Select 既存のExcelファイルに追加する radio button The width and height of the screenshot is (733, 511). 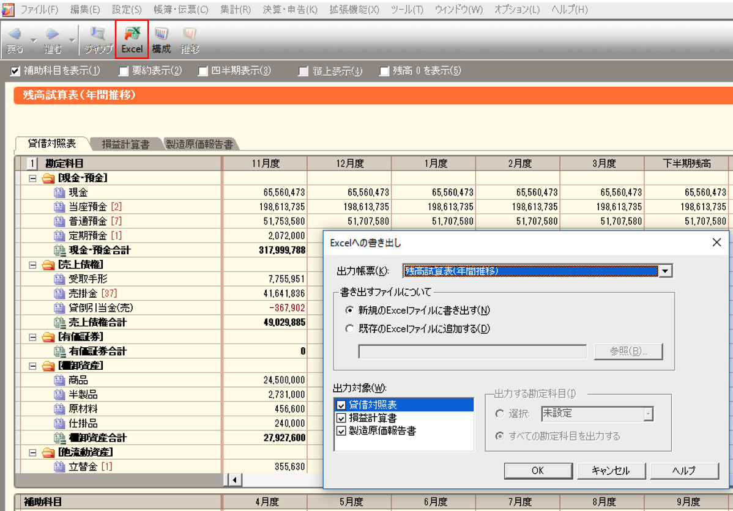click(349, 329)
